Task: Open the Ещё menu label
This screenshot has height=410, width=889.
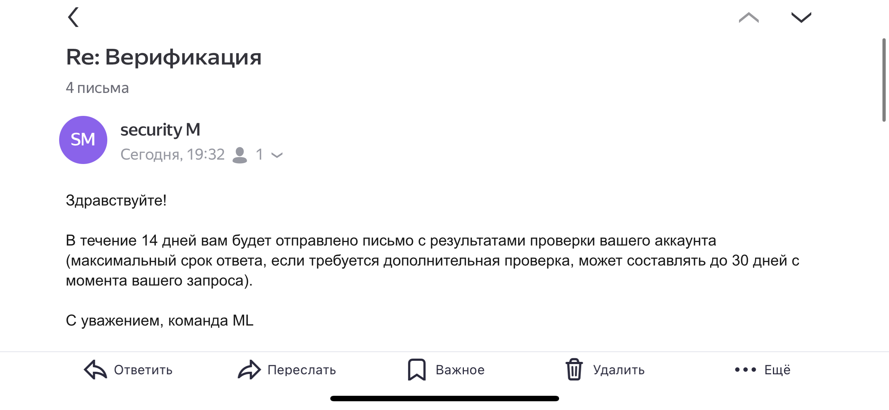Action: pos(777,370)
